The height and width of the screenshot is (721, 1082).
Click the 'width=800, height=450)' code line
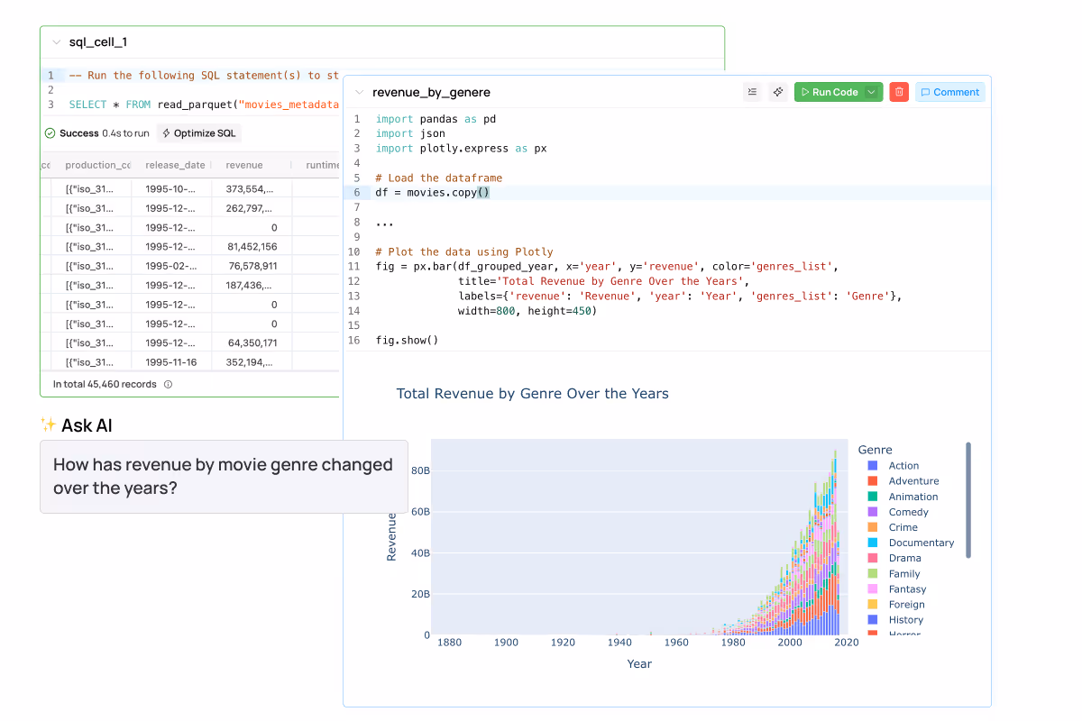pos(527,310)
